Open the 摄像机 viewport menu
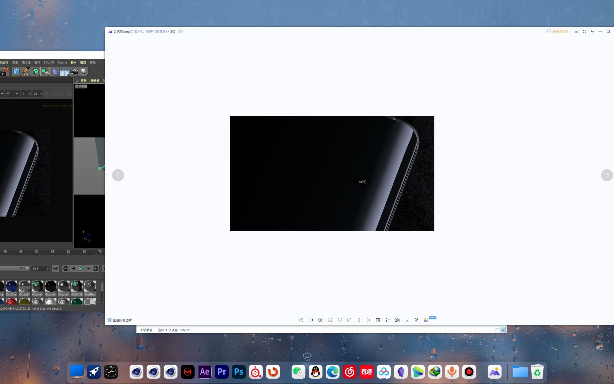614x384 pixels. tap(95, 81)
